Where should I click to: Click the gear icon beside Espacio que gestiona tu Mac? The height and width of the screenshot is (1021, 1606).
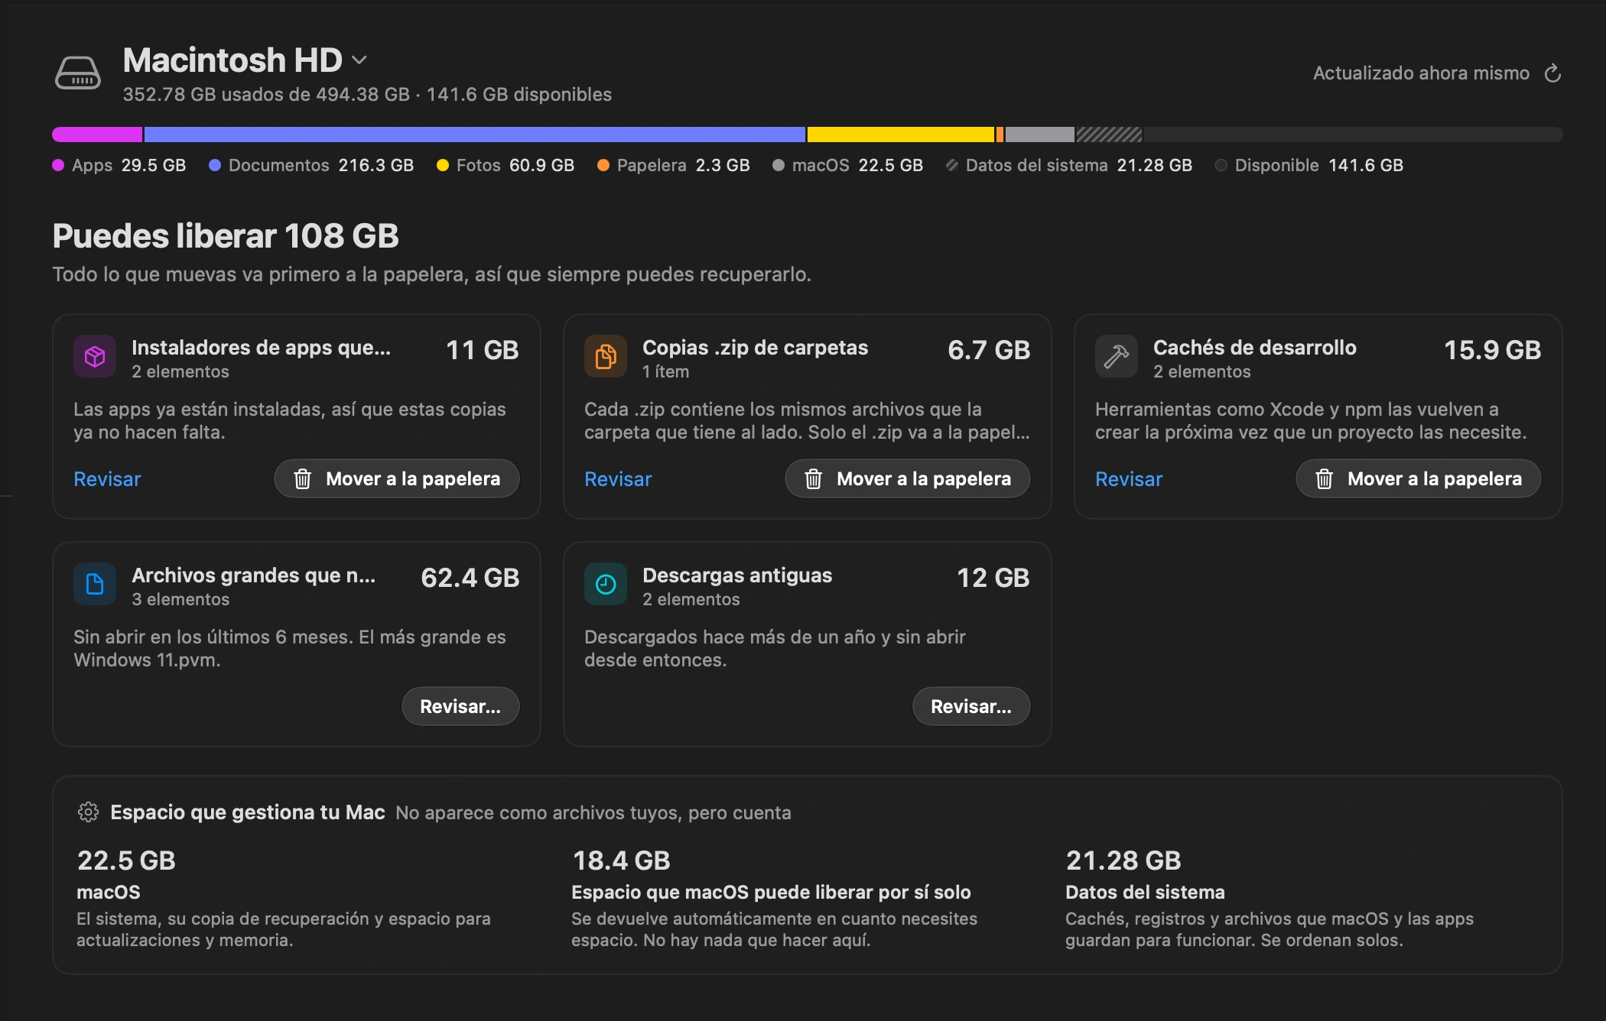(89, 812)
